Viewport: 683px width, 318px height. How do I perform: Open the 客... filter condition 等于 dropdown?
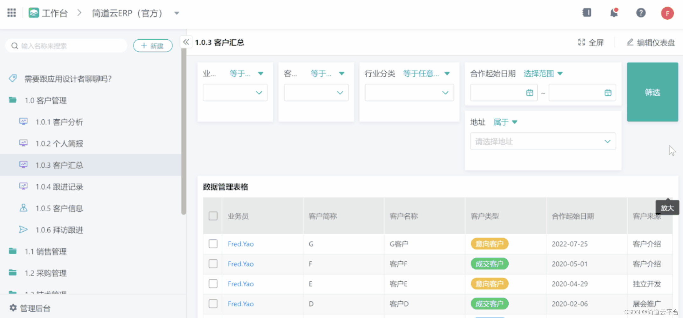pyautogui.click(x=328, y=74)
